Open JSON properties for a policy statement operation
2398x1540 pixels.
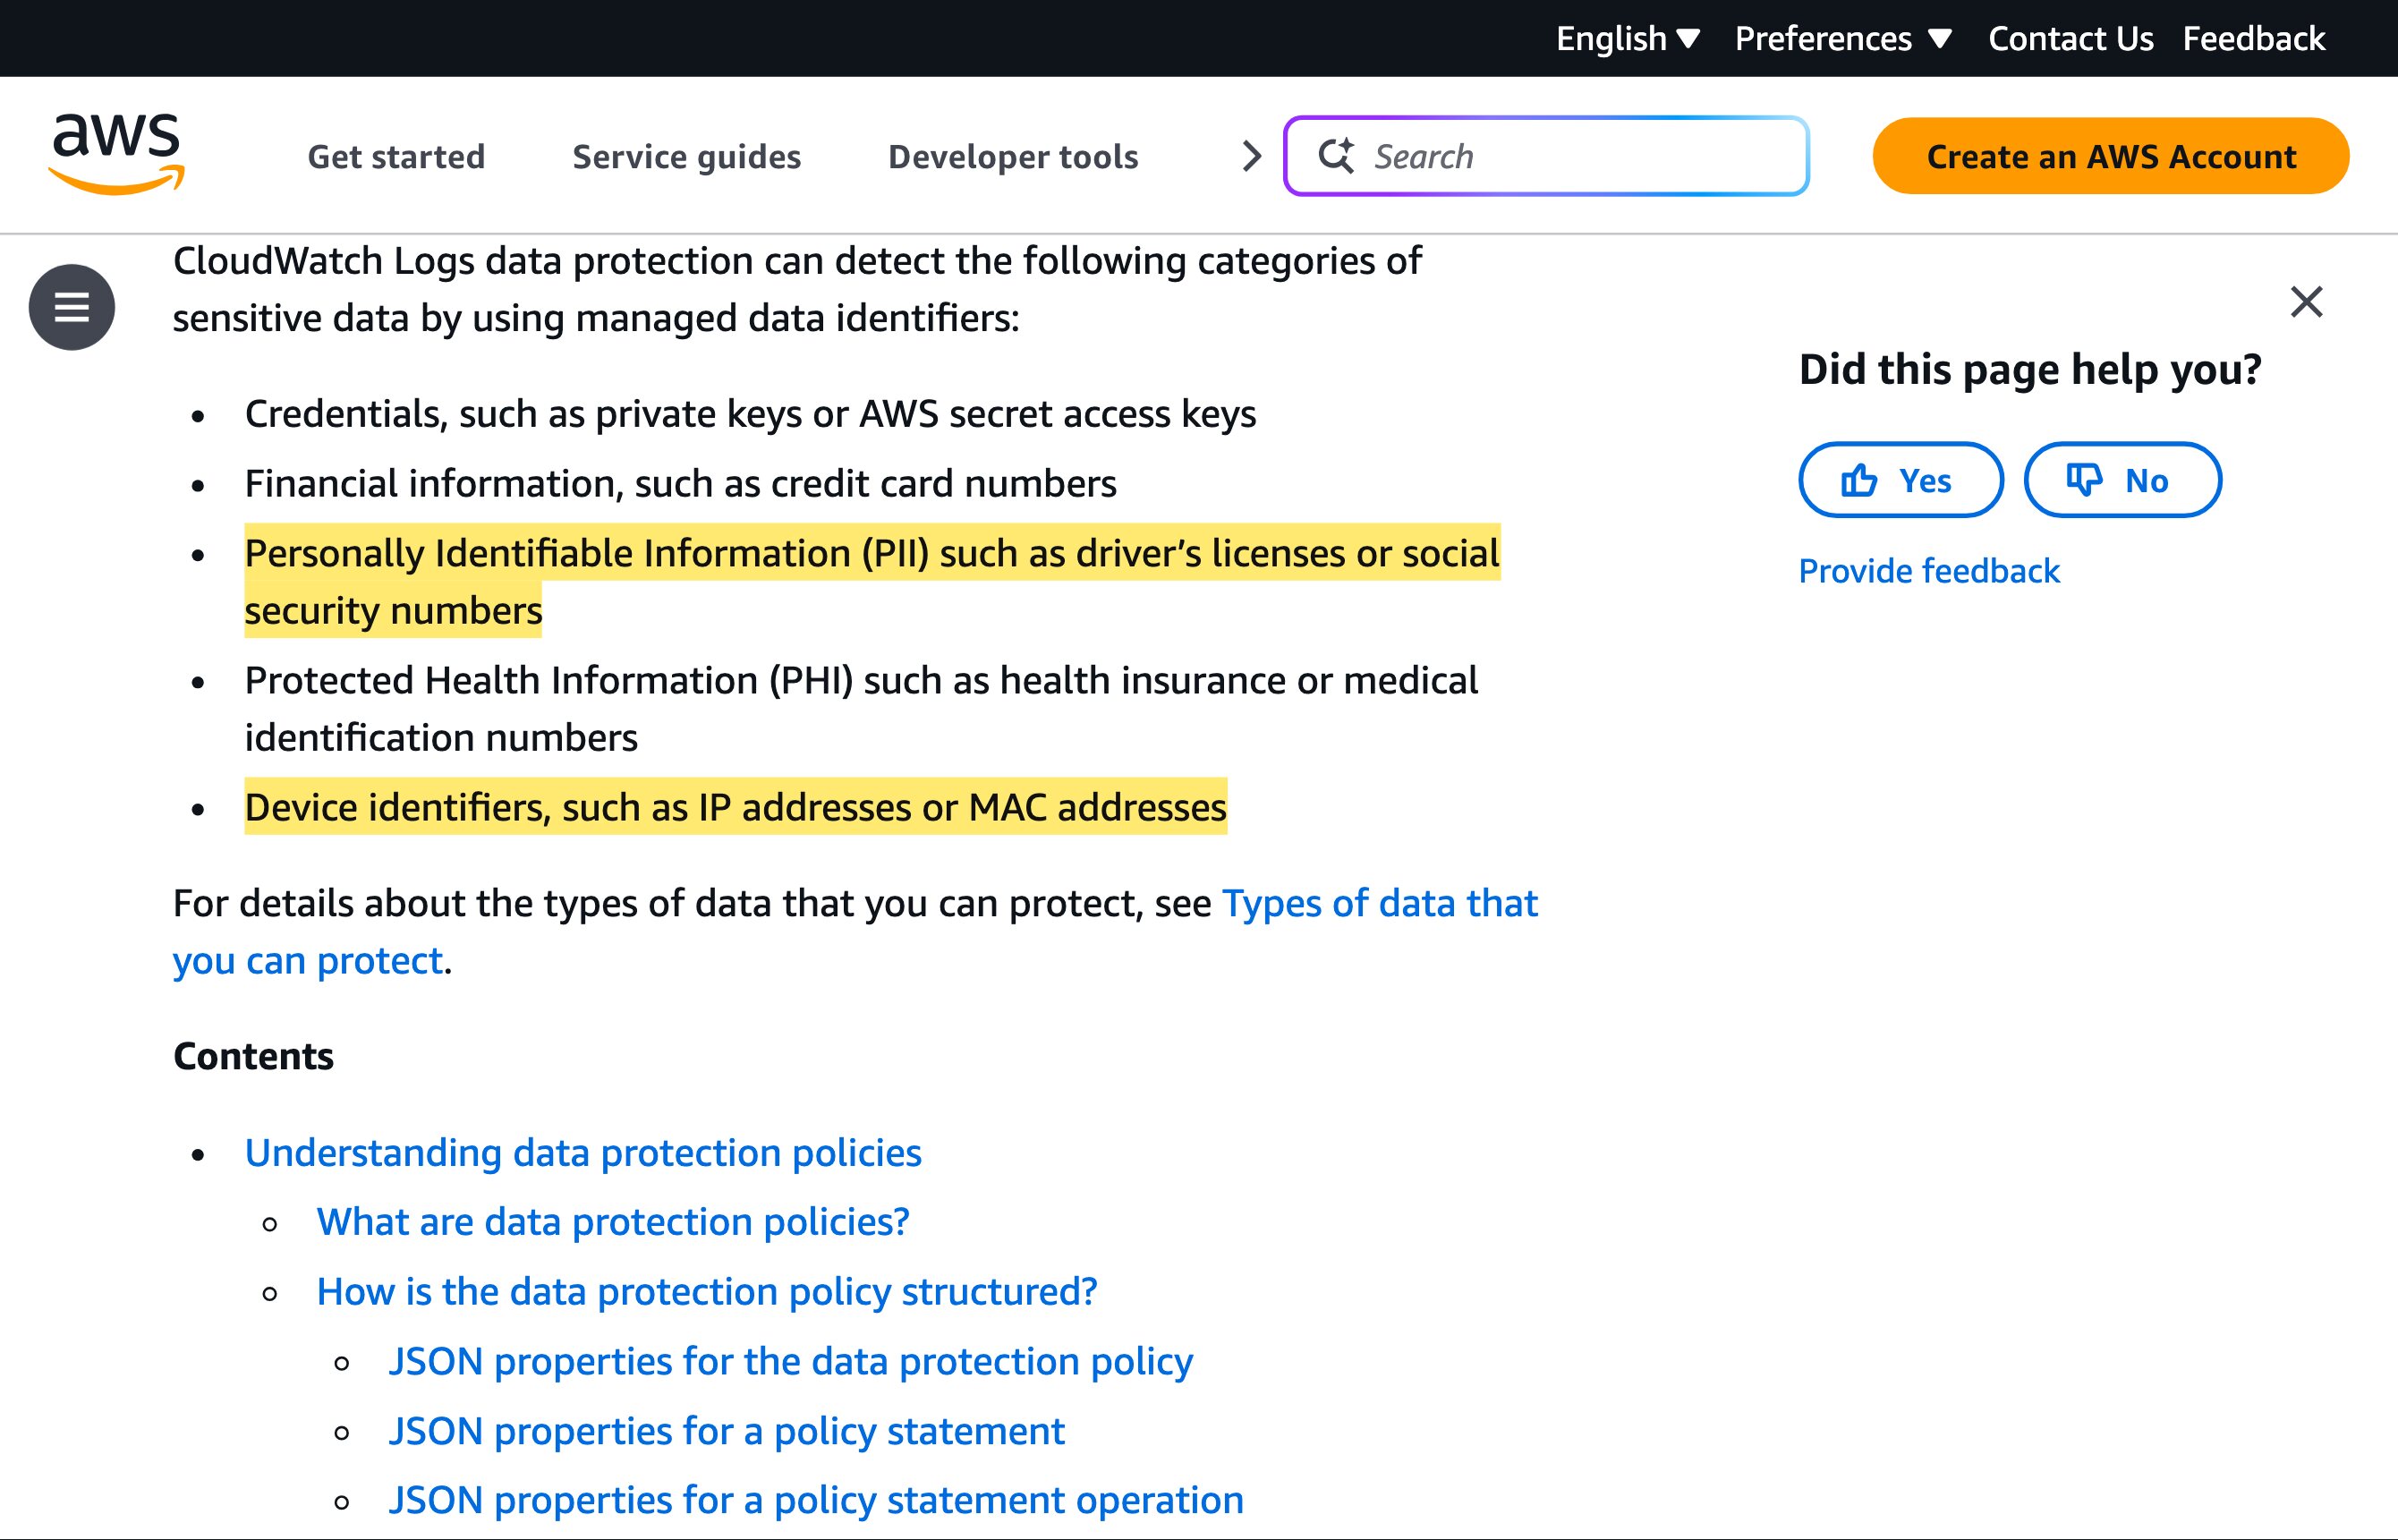(x=816, y=1500)
